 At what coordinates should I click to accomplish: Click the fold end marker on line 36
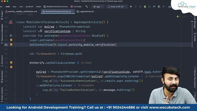15,99
